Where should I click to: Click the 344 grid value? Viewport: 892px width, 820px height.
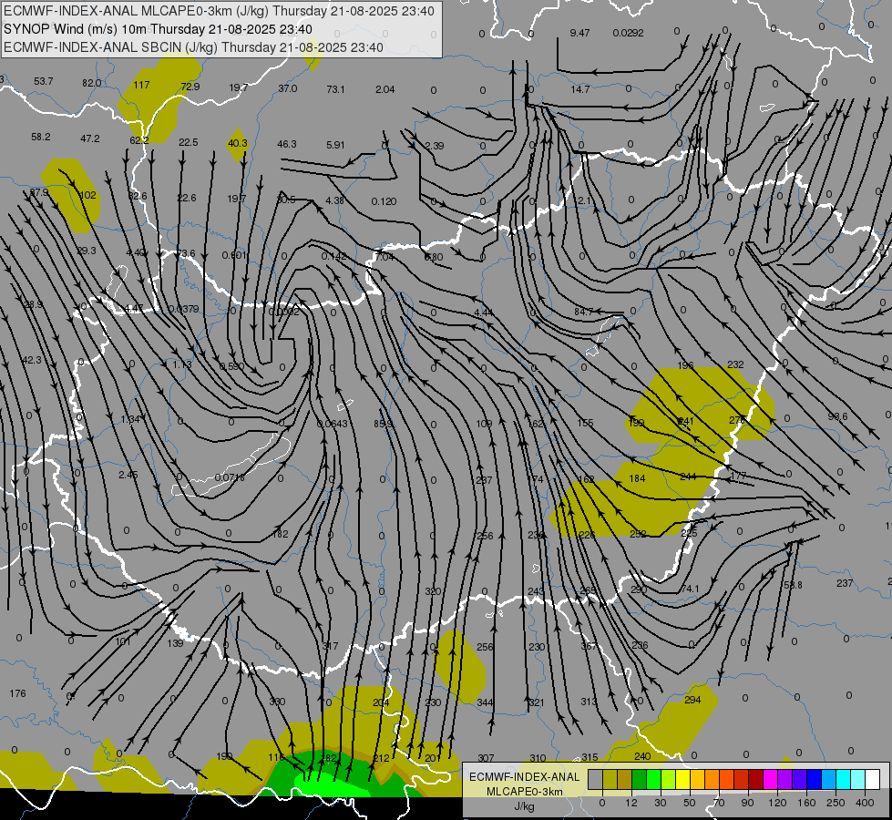(485, 702)
